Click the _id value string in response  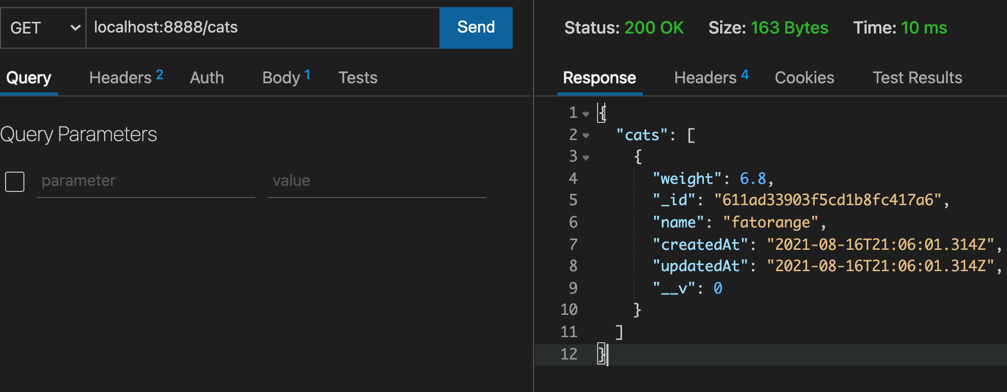pyautogui.click(x=827, y=200)
